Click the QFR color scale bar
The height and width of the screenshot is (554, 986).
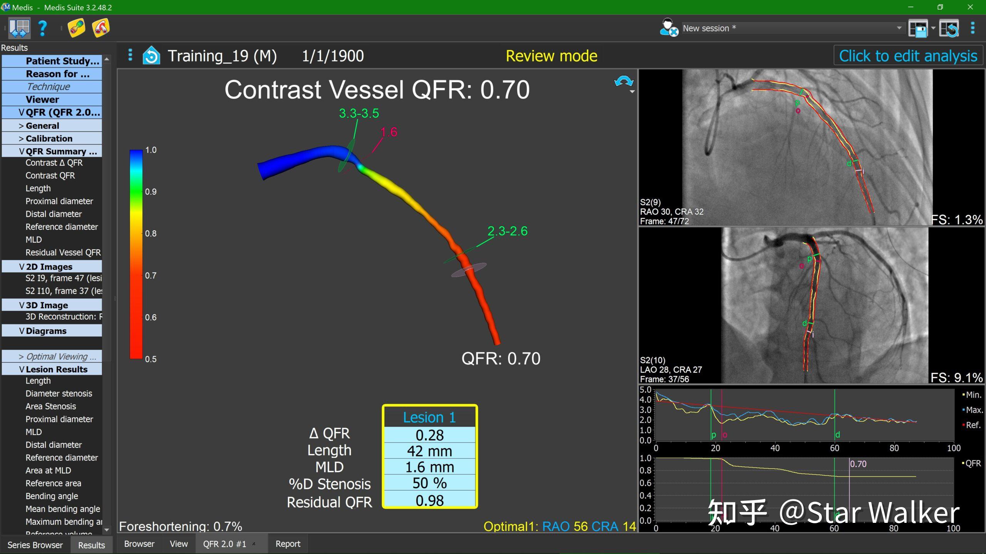tap(136, 254)
